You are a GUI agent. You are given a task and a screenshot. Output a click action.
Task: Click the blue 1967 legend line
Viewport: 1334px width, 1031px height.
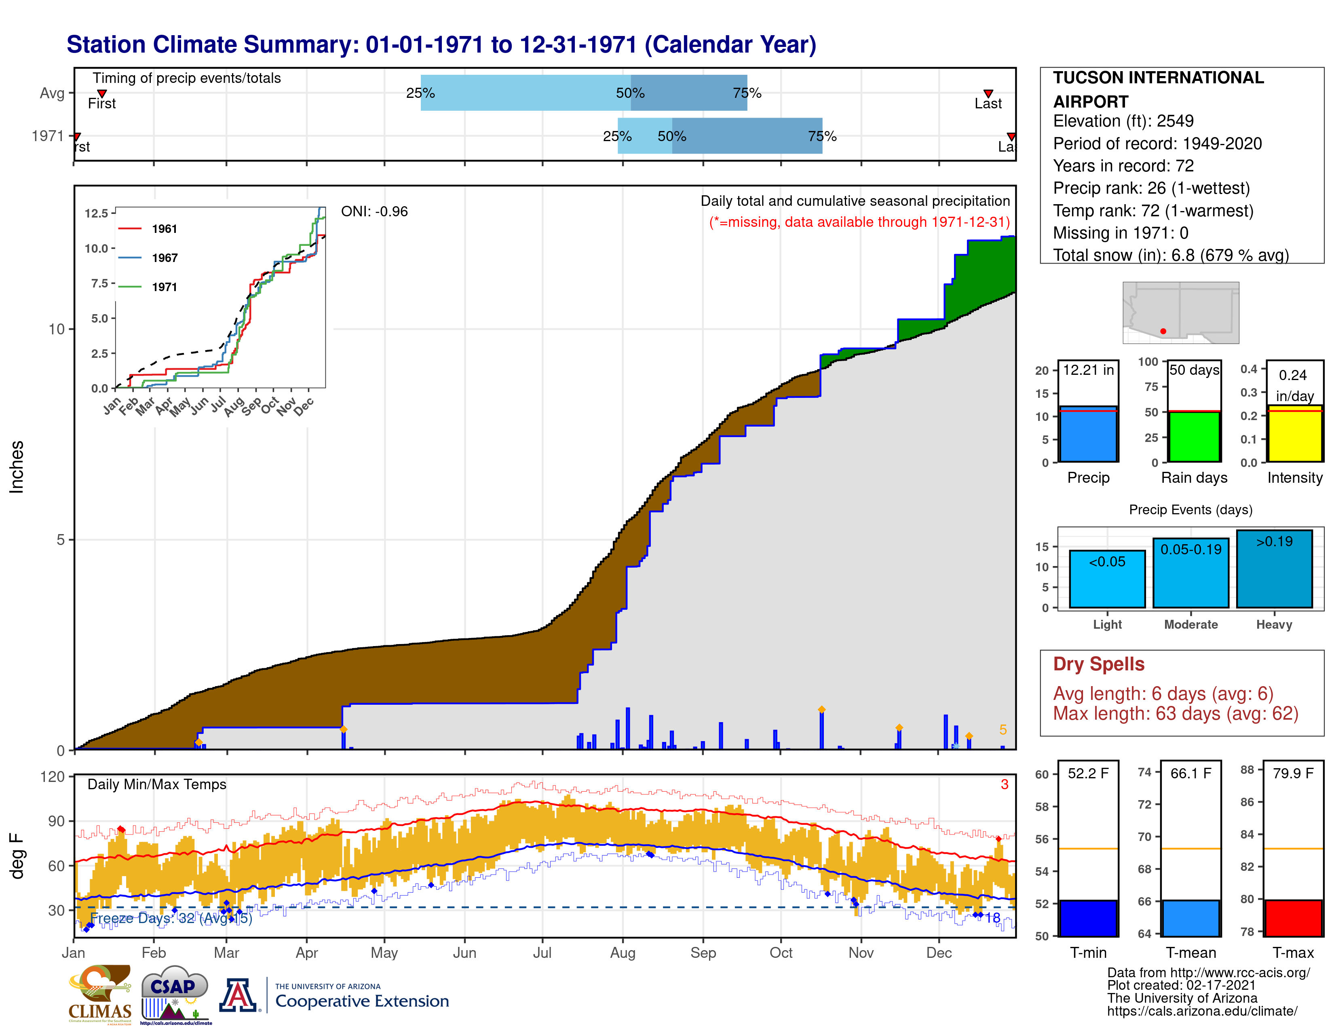(129, 258)
